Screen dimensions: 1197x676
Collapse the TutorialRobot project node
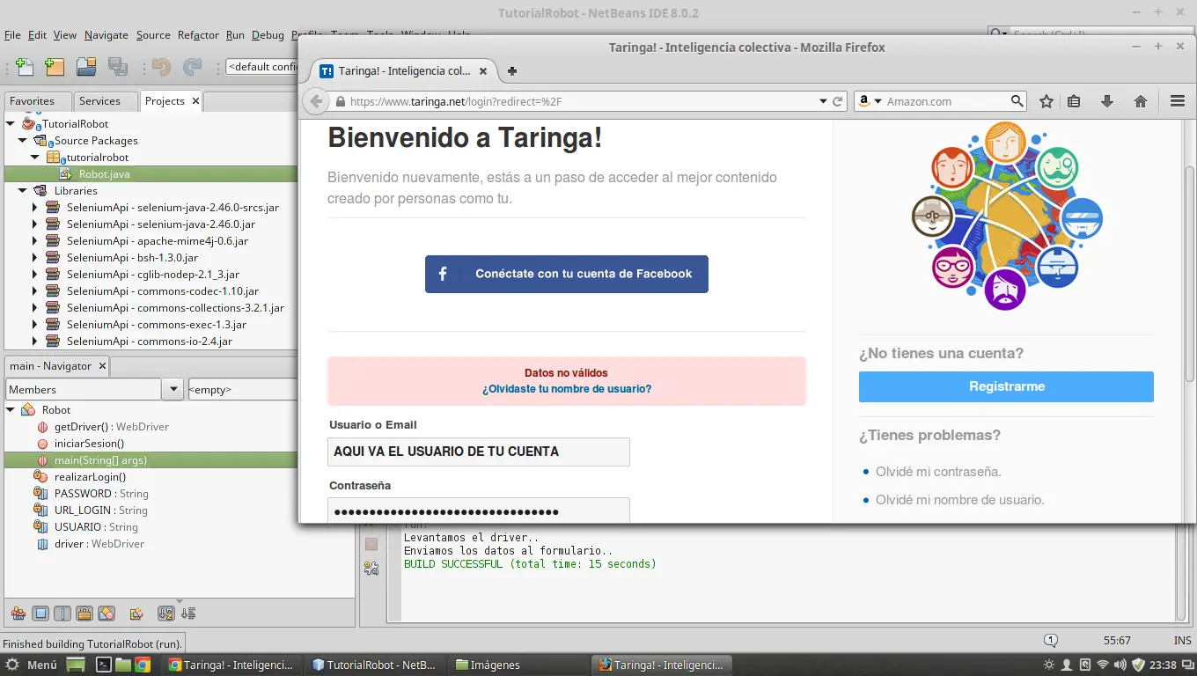(11, 124)
